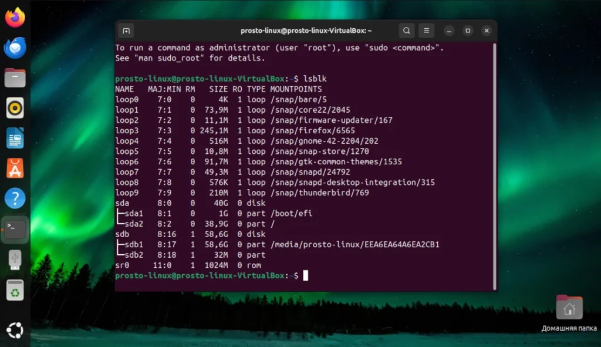Click the terminal window title text
Viewport: 601px width, 347px height.
(306, 31)
